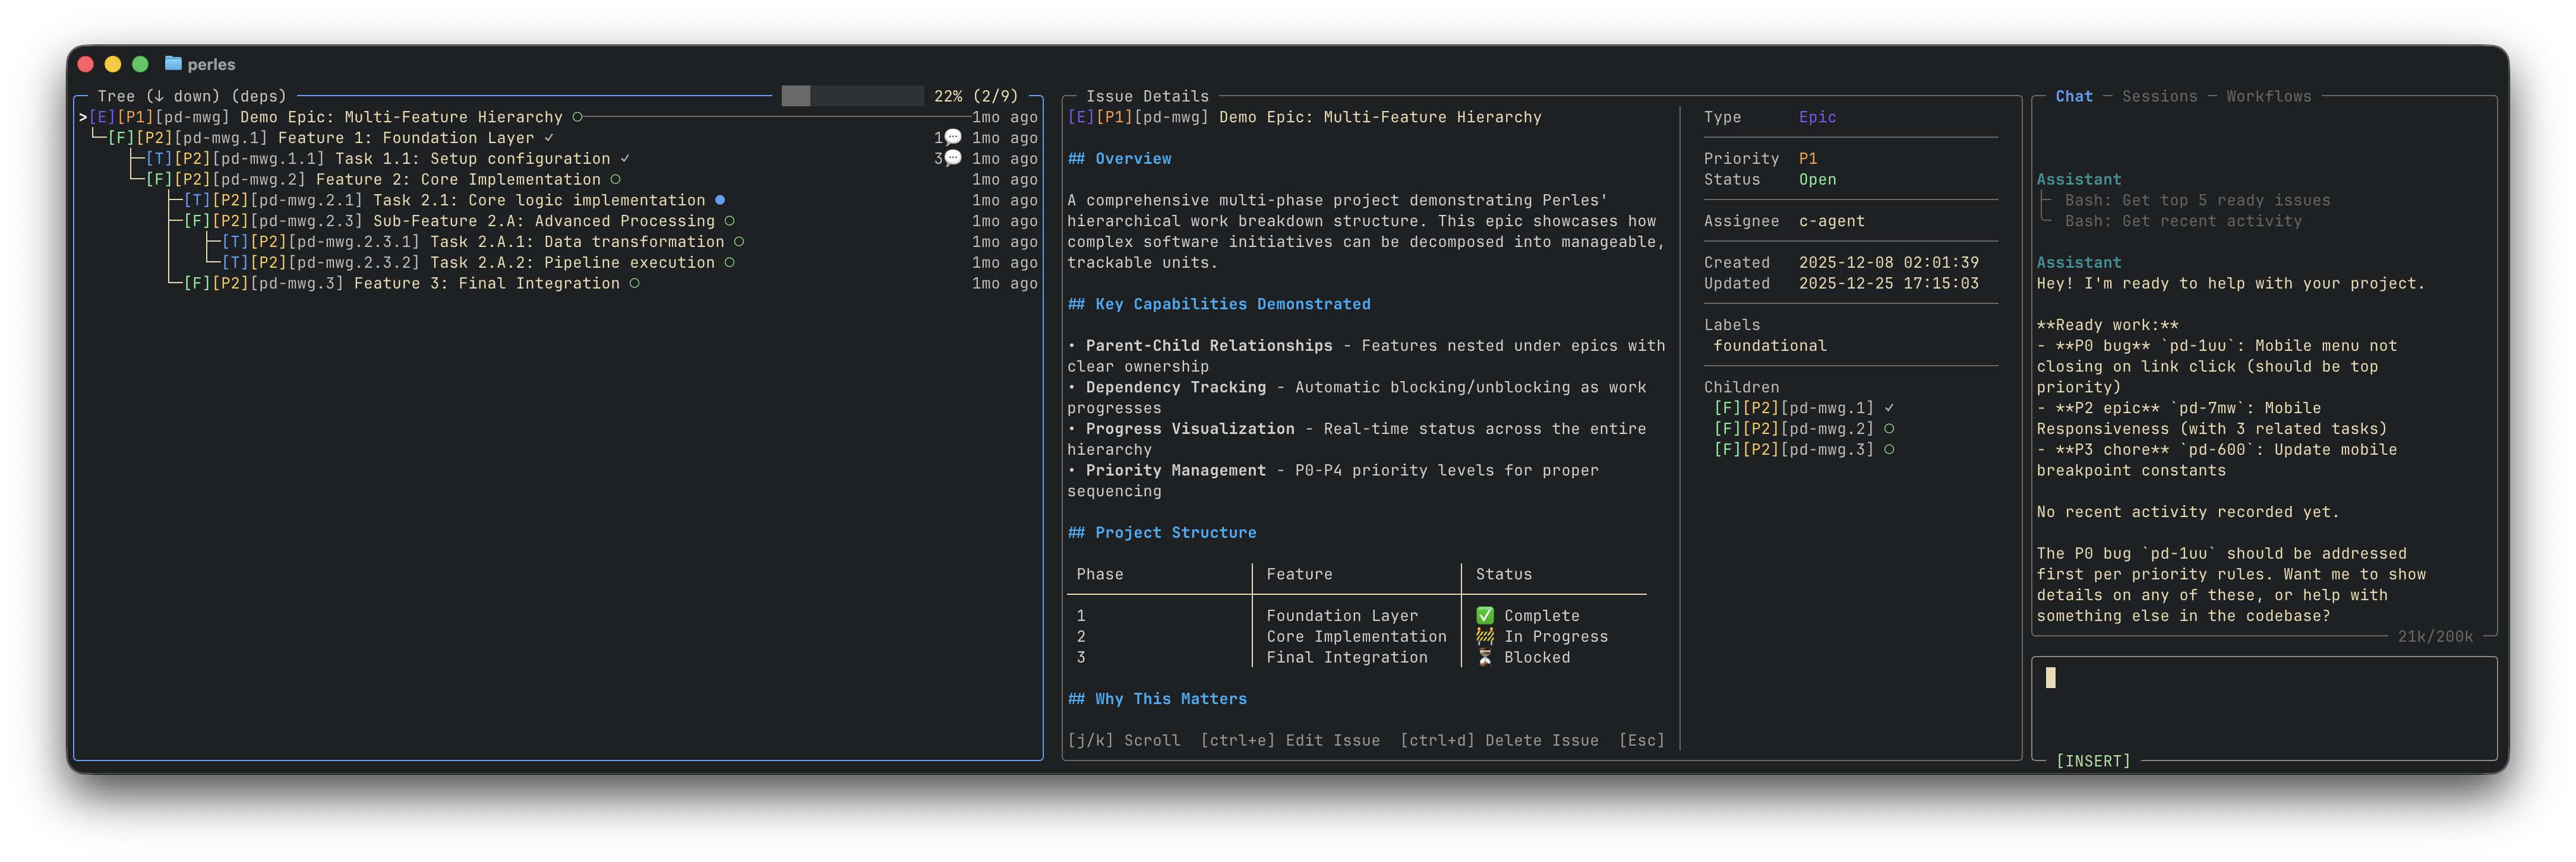
Task: Click the green Complete checkmark emoji in table
Action: click(1485, 615)
